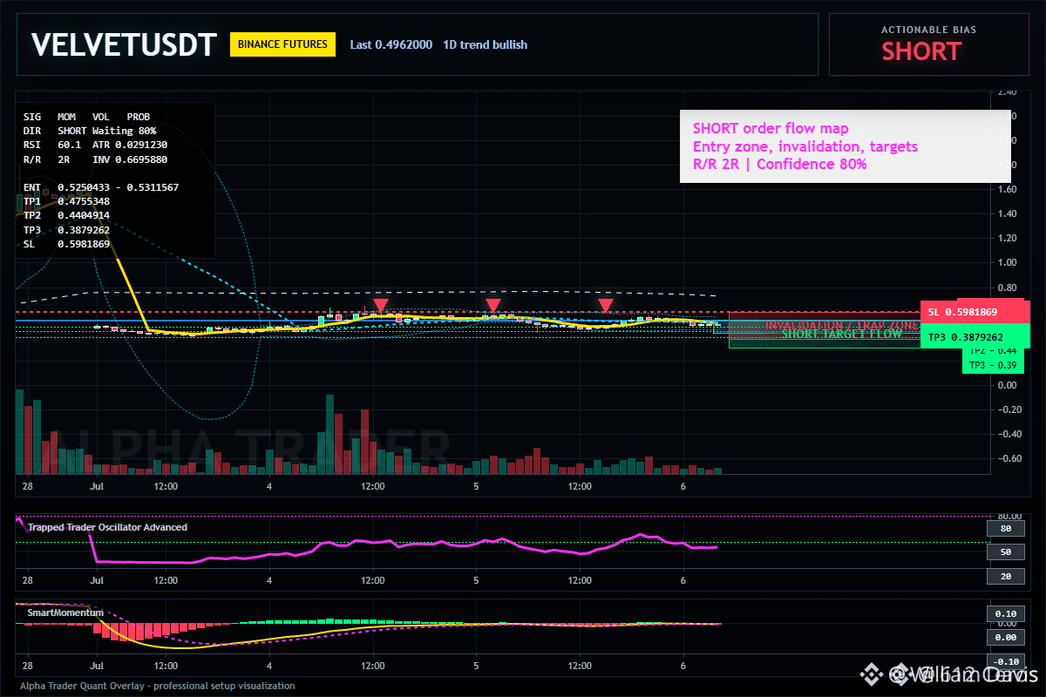Viewport: 1046px width, 697px height.
Task: Select the Last 0.4962000 price text
Action: coord(391,44)
